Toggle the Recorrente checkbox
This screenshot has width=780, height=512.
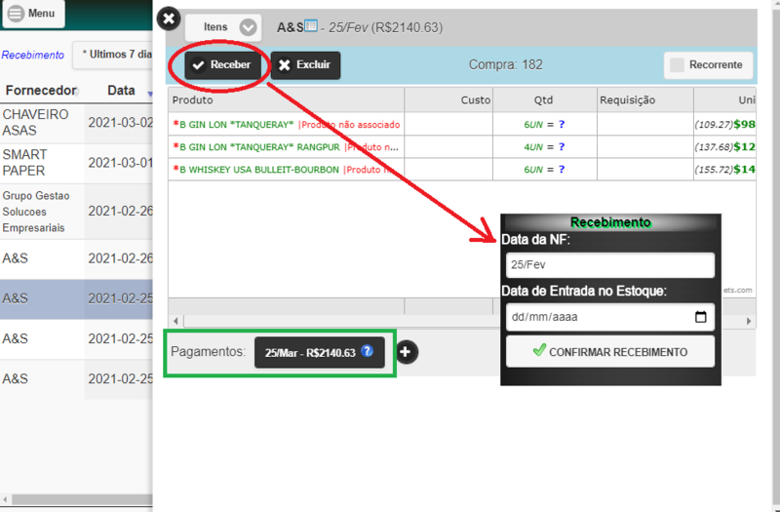click(x=677, y=65)
